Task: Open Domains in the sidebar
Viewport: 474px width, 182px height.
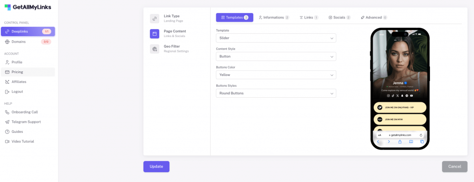Action: [x=28, y=42]
